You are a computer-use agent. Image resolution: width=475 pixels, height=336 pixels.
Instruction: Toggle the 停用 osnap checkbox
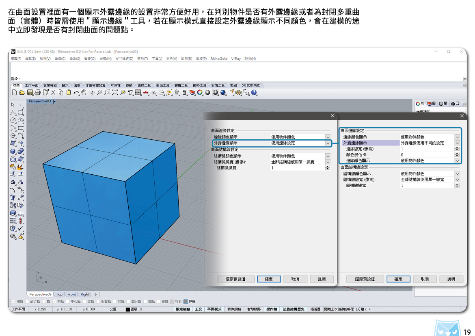point(186,302)
